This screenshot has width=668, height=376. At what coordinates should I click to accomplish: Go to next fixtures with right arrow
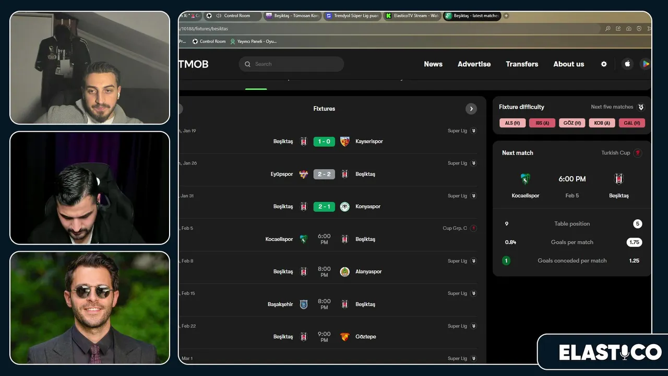(x=471, y=109)
